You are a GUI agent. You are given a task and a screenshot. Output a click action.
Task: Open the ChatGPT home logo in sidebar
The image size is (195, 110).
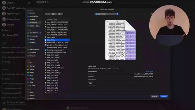pos(4,3)
